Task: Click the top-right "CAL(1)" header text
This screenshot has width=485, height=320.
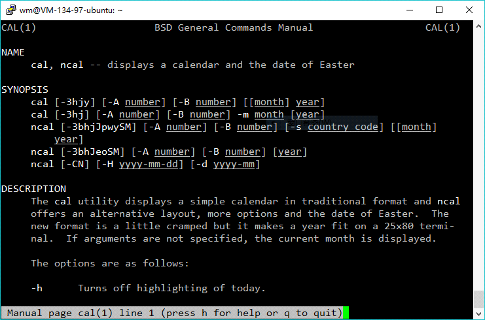Action: 442,27
